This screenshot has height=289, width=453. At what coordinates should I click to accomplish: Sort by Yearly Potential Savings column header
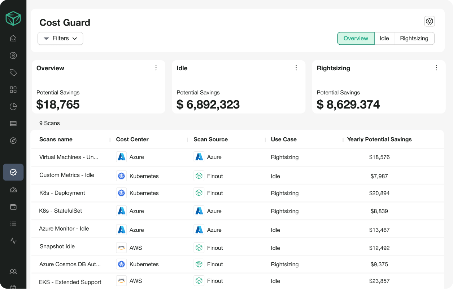click(379, 139)
